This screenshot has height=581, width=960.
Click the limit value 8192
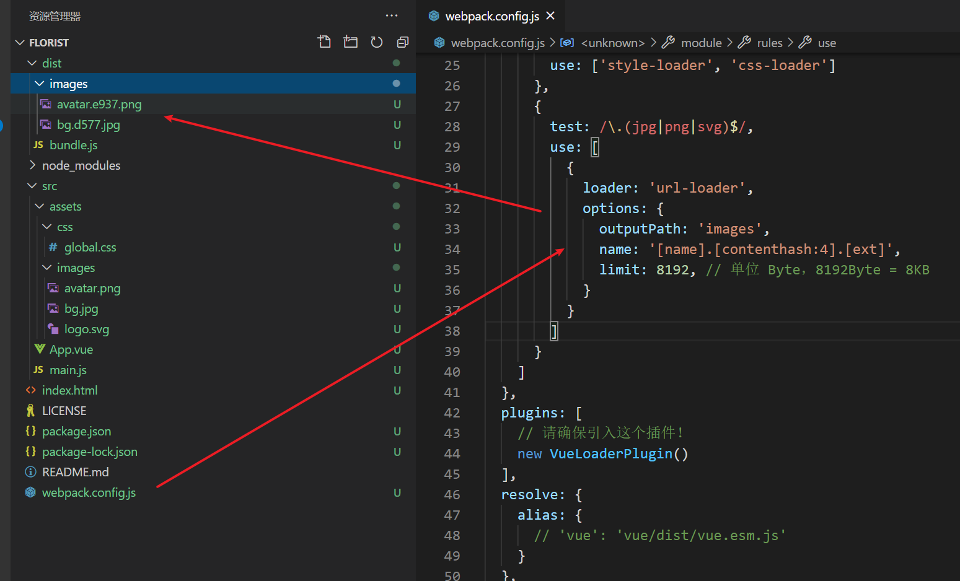coord(672,269)
